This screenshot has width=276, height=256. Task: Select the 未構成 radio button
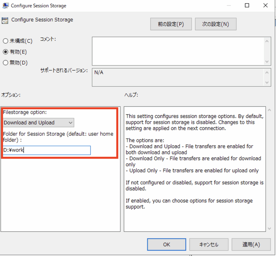(x=5, y=41)
